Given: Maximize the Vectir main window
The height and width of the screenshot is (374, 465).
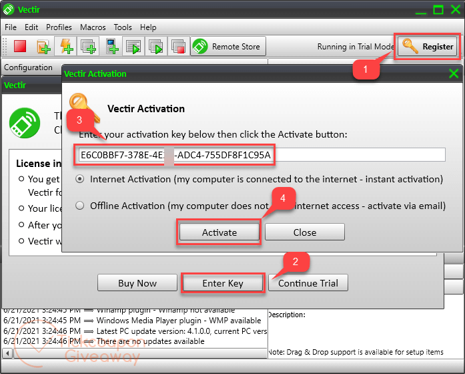Looking at the screenshot, I should 438,9.
